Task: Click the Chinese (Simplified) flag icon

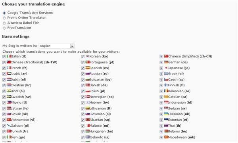Action: tap(166, 56)
